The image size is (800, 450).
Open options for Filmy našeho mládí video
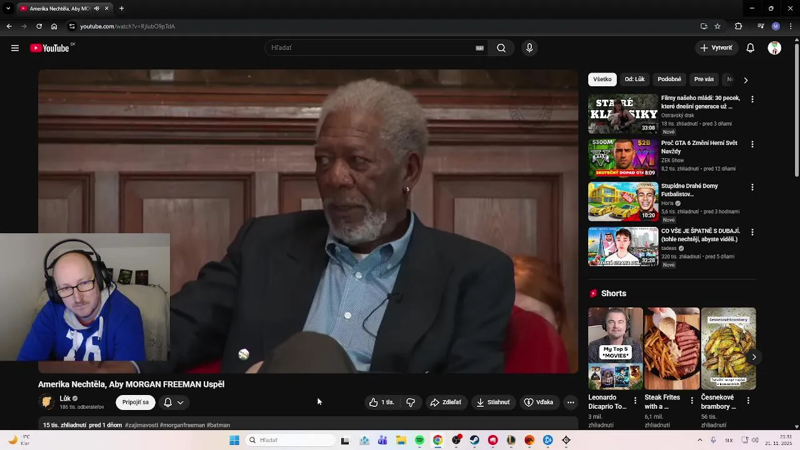click(x=752, y=99)
